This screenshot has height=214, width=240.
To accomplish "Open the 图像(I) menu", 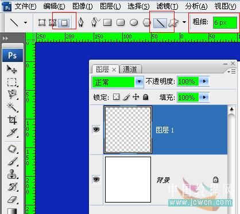I will [x=83, y=6].
